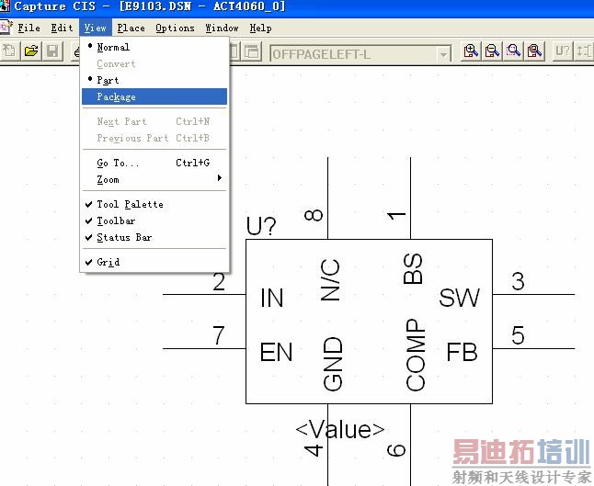Click the Zoom Out magnifier icon
Viewport: 594px width, 486px height.
pyautogui.click(x=492, y=51)
